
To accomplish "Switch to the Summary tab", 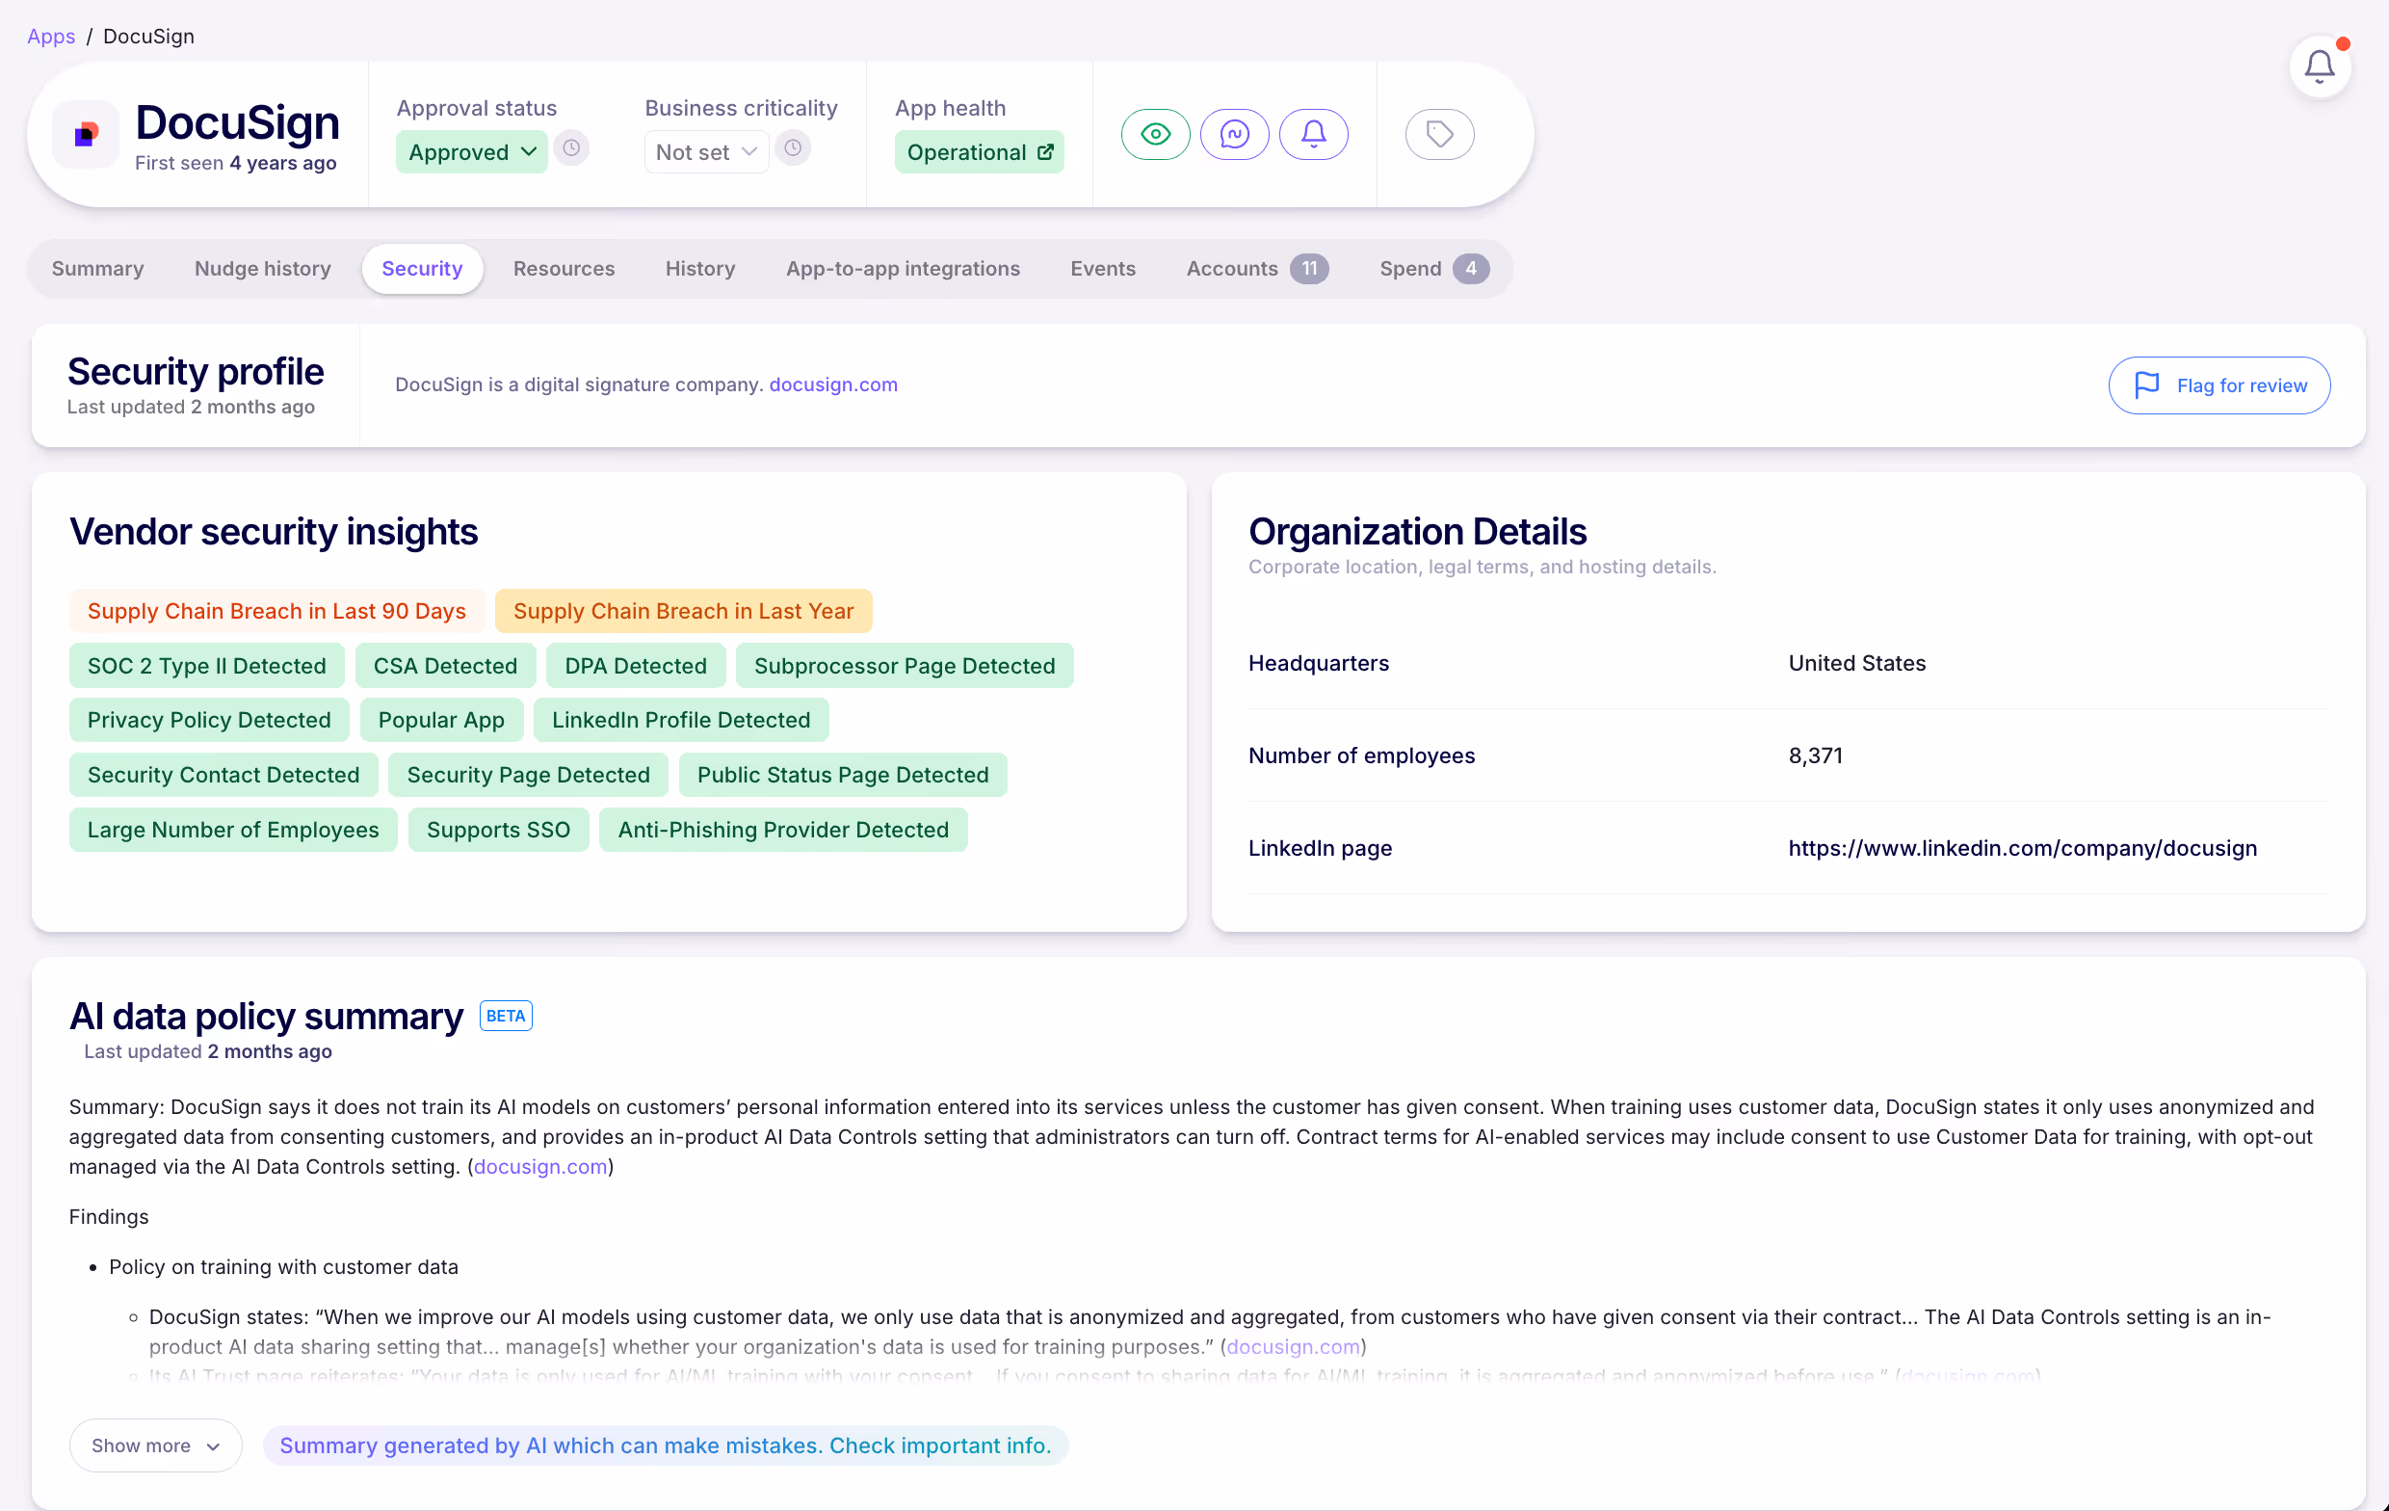I will (97, 268).
